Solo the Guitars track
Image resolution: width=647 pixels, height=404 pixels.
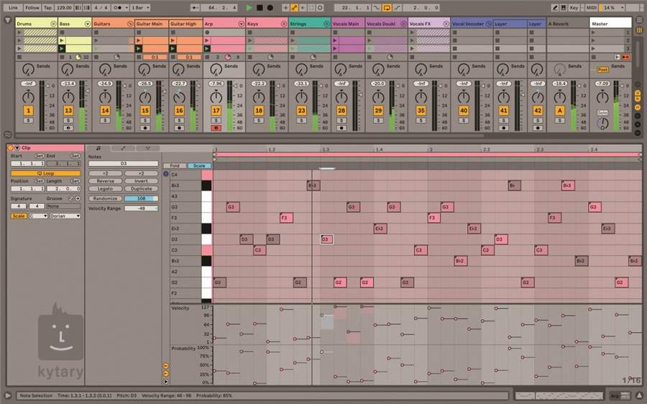point(105,120)
